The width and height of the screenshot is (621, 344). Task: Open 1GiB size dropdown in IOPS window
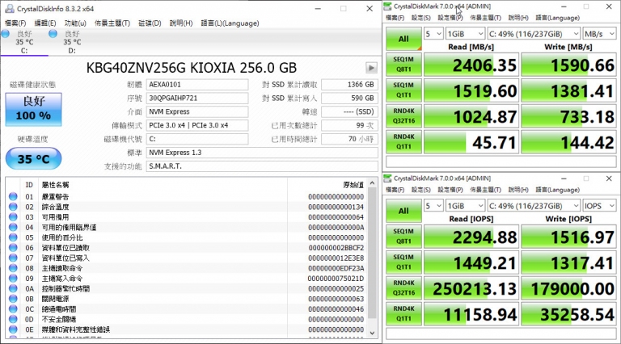click(x=465, y=206)
